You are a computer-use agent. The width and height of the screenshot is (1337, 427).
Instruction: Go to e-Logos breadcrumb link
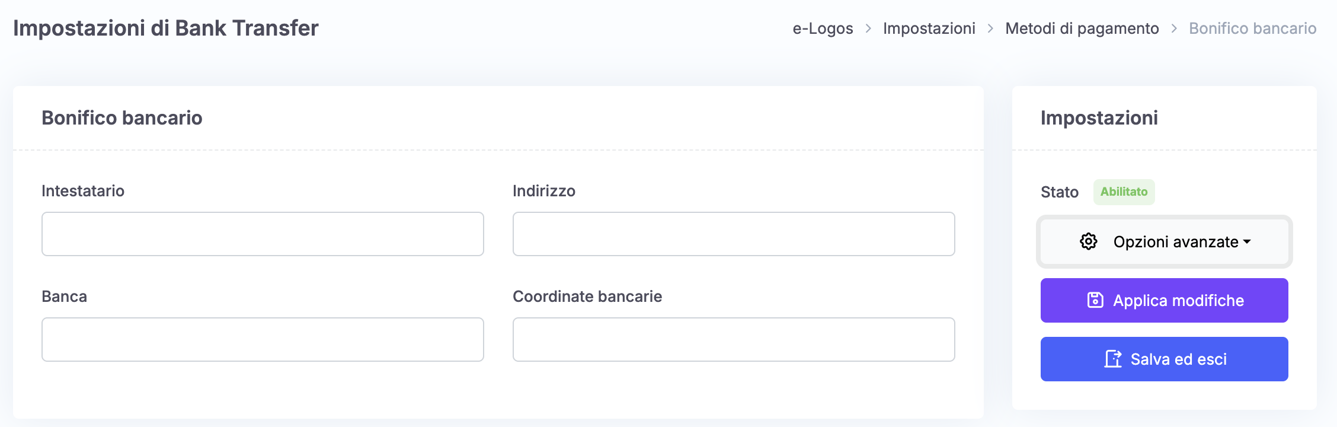tap(823, 28)
